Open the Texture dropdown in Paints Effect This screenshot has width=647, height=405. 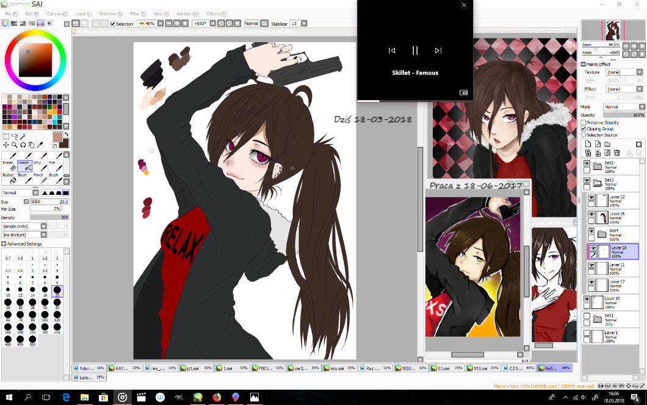click(x=624, y=72)
